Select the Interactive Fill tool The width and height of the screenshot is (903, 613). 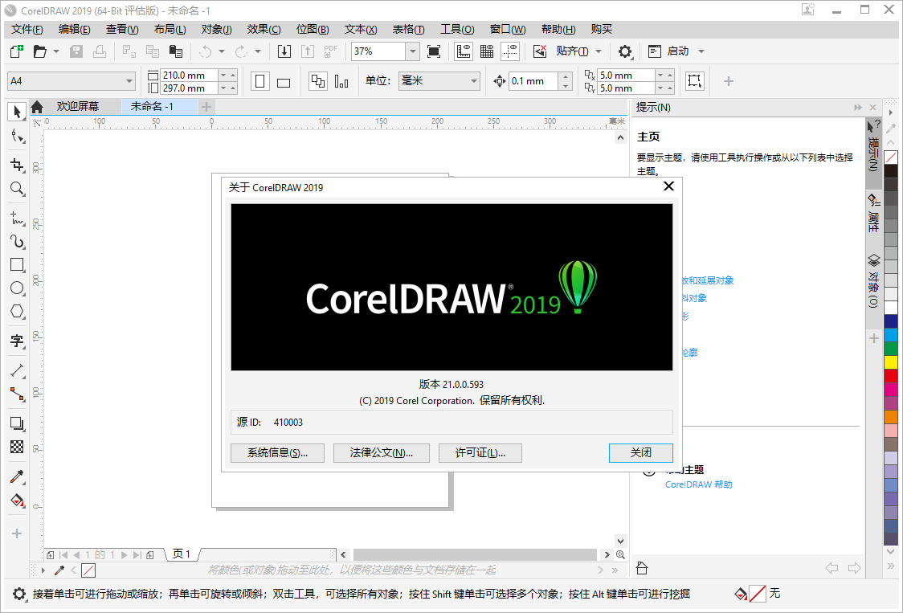tap(18, 500)
